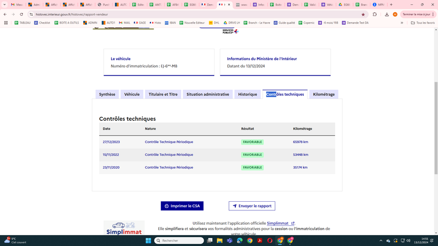Click the Windows Start button
The width and height of the screenshot is (438, 246).
tap(148, 241)
